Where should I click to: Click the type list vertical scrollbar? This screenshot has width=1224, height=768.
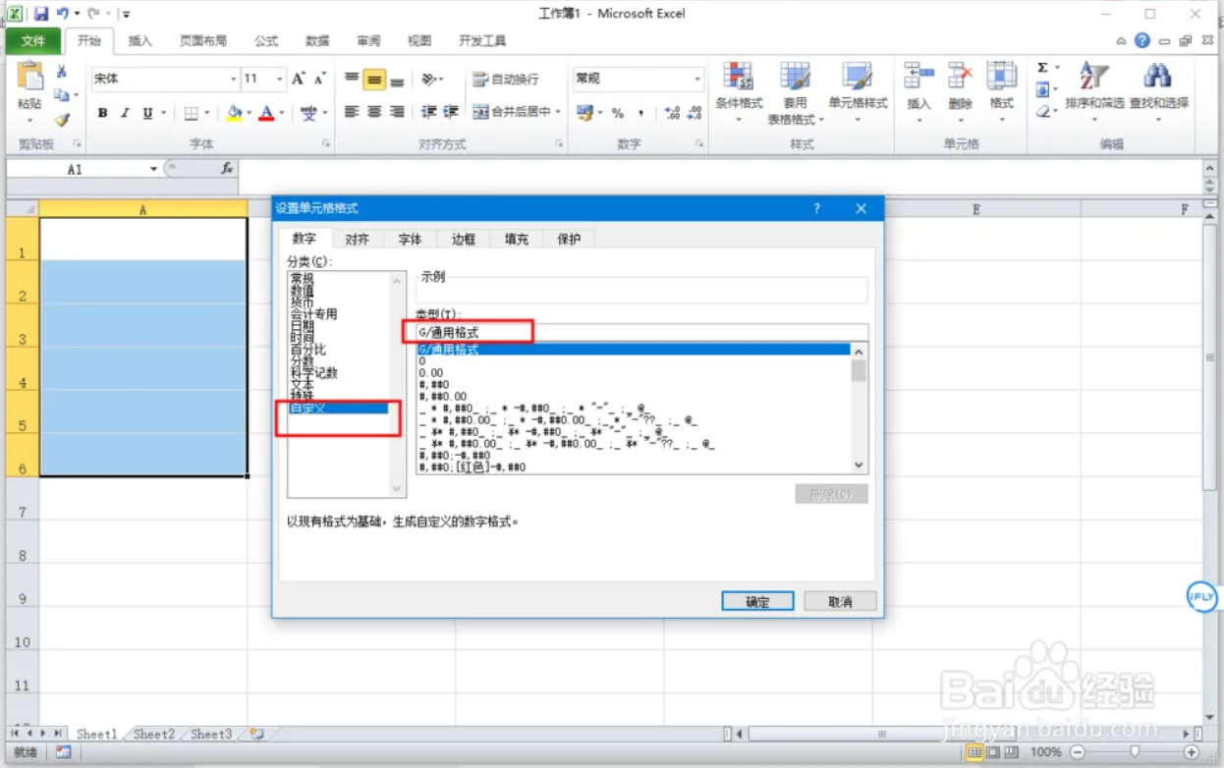859,408
